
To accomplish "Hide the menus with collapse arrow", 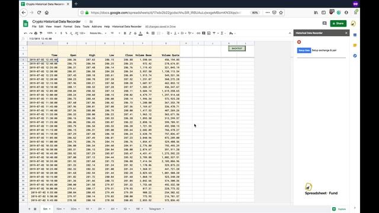I will click(x=290, y=33).
